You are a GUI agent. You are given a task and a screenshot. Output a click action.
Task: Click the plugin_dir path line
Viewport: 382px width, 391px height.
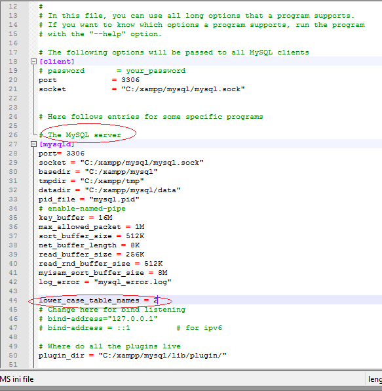(132, 356)
